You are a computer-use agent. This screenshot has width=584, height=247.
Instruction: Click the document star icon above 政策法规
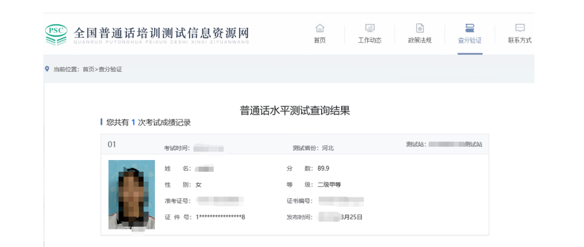[420, 28]
